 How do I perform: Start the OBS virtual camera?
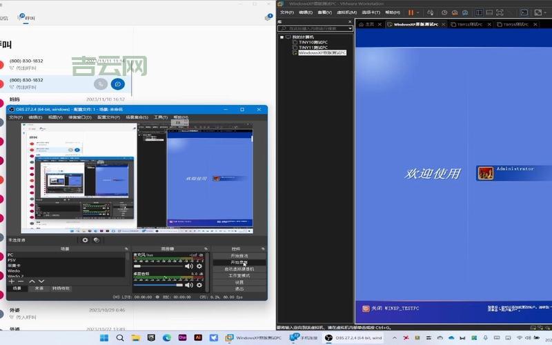tap(239, 269)
